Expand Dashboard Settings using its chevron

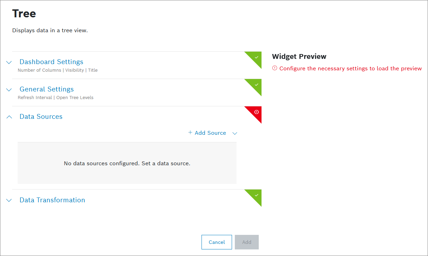click(x=9, y=62)
